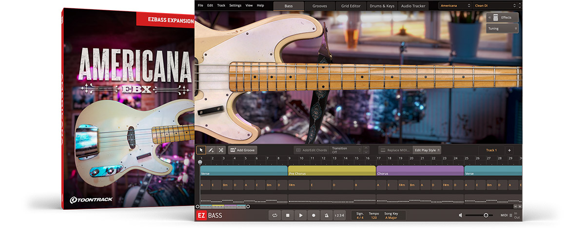Click the timeline zoom out minus icon
Image resolution: width=585 pixels, height=237 pixels.
514,206
